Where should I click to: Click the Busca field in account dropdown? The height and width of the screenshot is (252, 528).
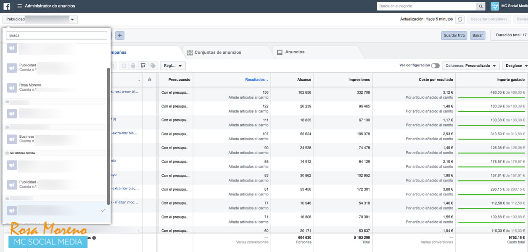tap(56, 36)
